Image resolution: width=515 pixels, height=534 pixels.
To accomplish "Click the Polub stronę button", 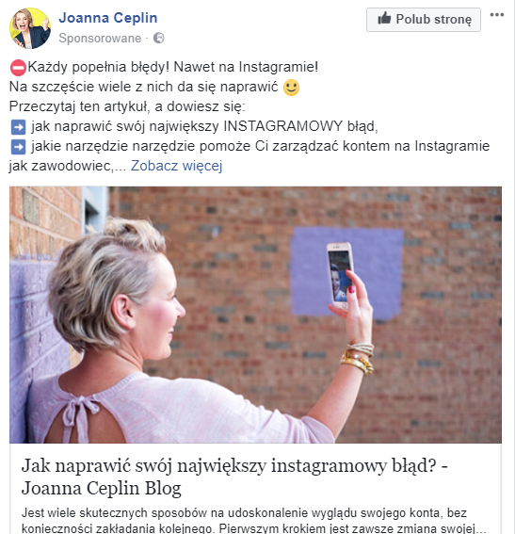I will (x=424, y=20).
